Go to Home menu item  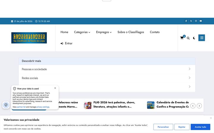(64, 32)
